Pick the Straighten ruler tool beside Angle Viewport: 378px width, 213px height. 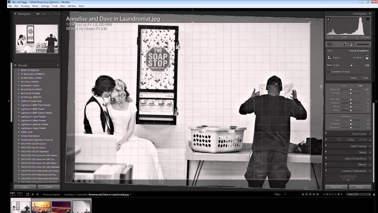329,65
